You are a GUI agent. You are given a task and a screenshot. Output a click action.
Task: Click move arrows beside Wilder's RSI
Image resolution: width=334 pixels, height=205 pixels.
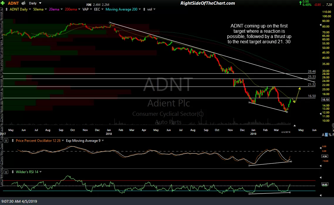click(13, 172)
